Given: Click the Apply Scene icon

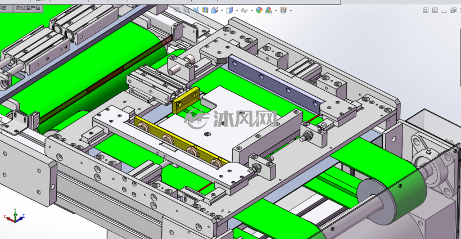Looking at the screenshot, I should click(268, 10).
